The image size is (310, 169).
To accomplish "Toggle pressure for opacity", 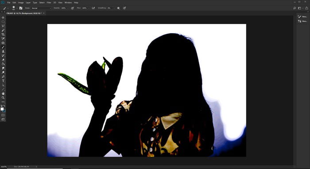I will (72, 8).
